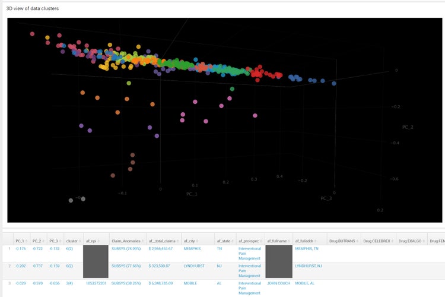Viewport: 445px width, 297px height.
Task: Click the $ 6,348,785.09 total claims value
Action: click(x=162, y=283)
